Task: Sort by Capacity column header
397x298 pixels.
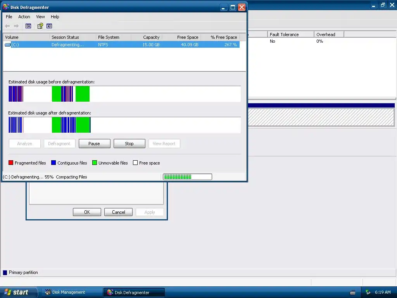Action: [x=146, y=37]
